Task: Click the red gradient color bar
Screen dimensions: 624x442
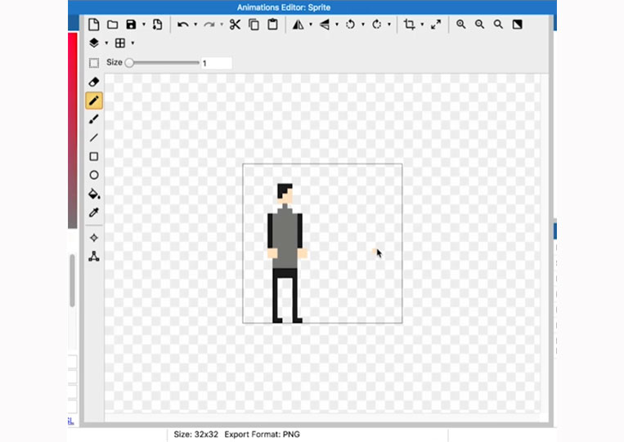Action: point(73,131)
